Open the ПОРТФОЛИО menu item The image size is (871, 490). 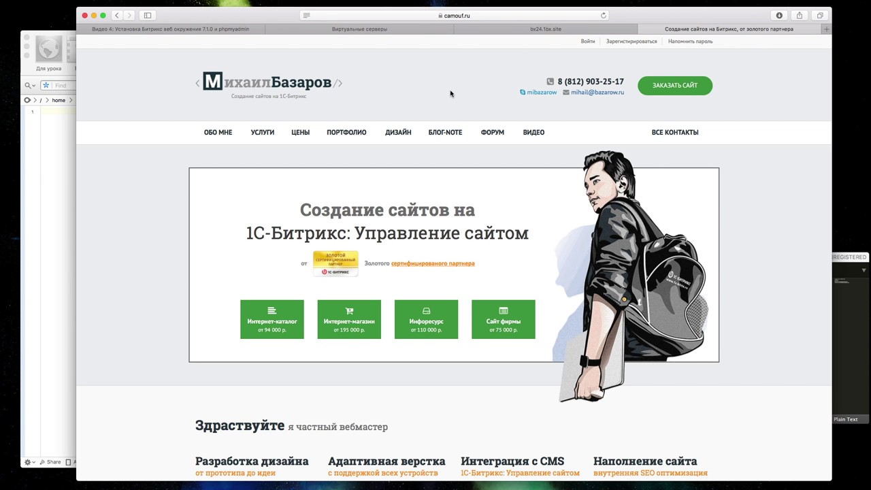click(x=346, y=132)
